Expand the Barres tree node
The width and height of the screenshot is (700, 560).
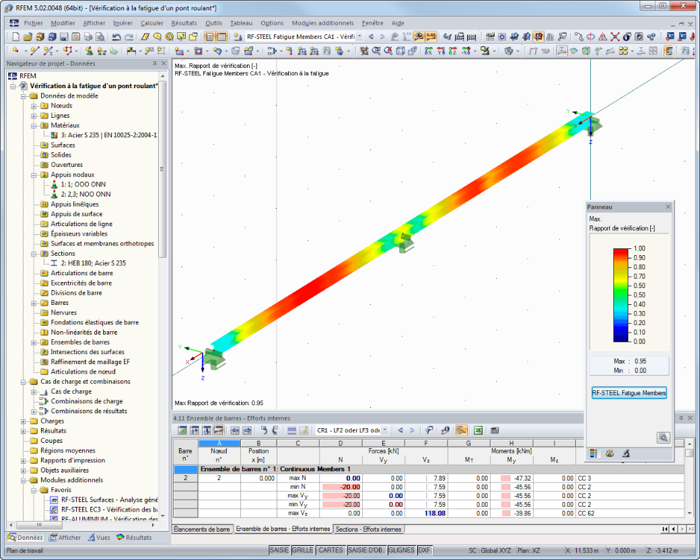[x=34, y=304]
